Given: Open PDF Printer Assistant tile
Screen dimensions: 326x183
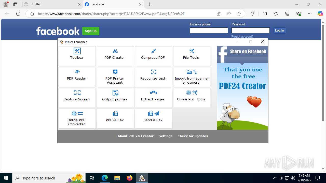Looking at the screenshot, I should pyautogui.click(x=115, y=77).
